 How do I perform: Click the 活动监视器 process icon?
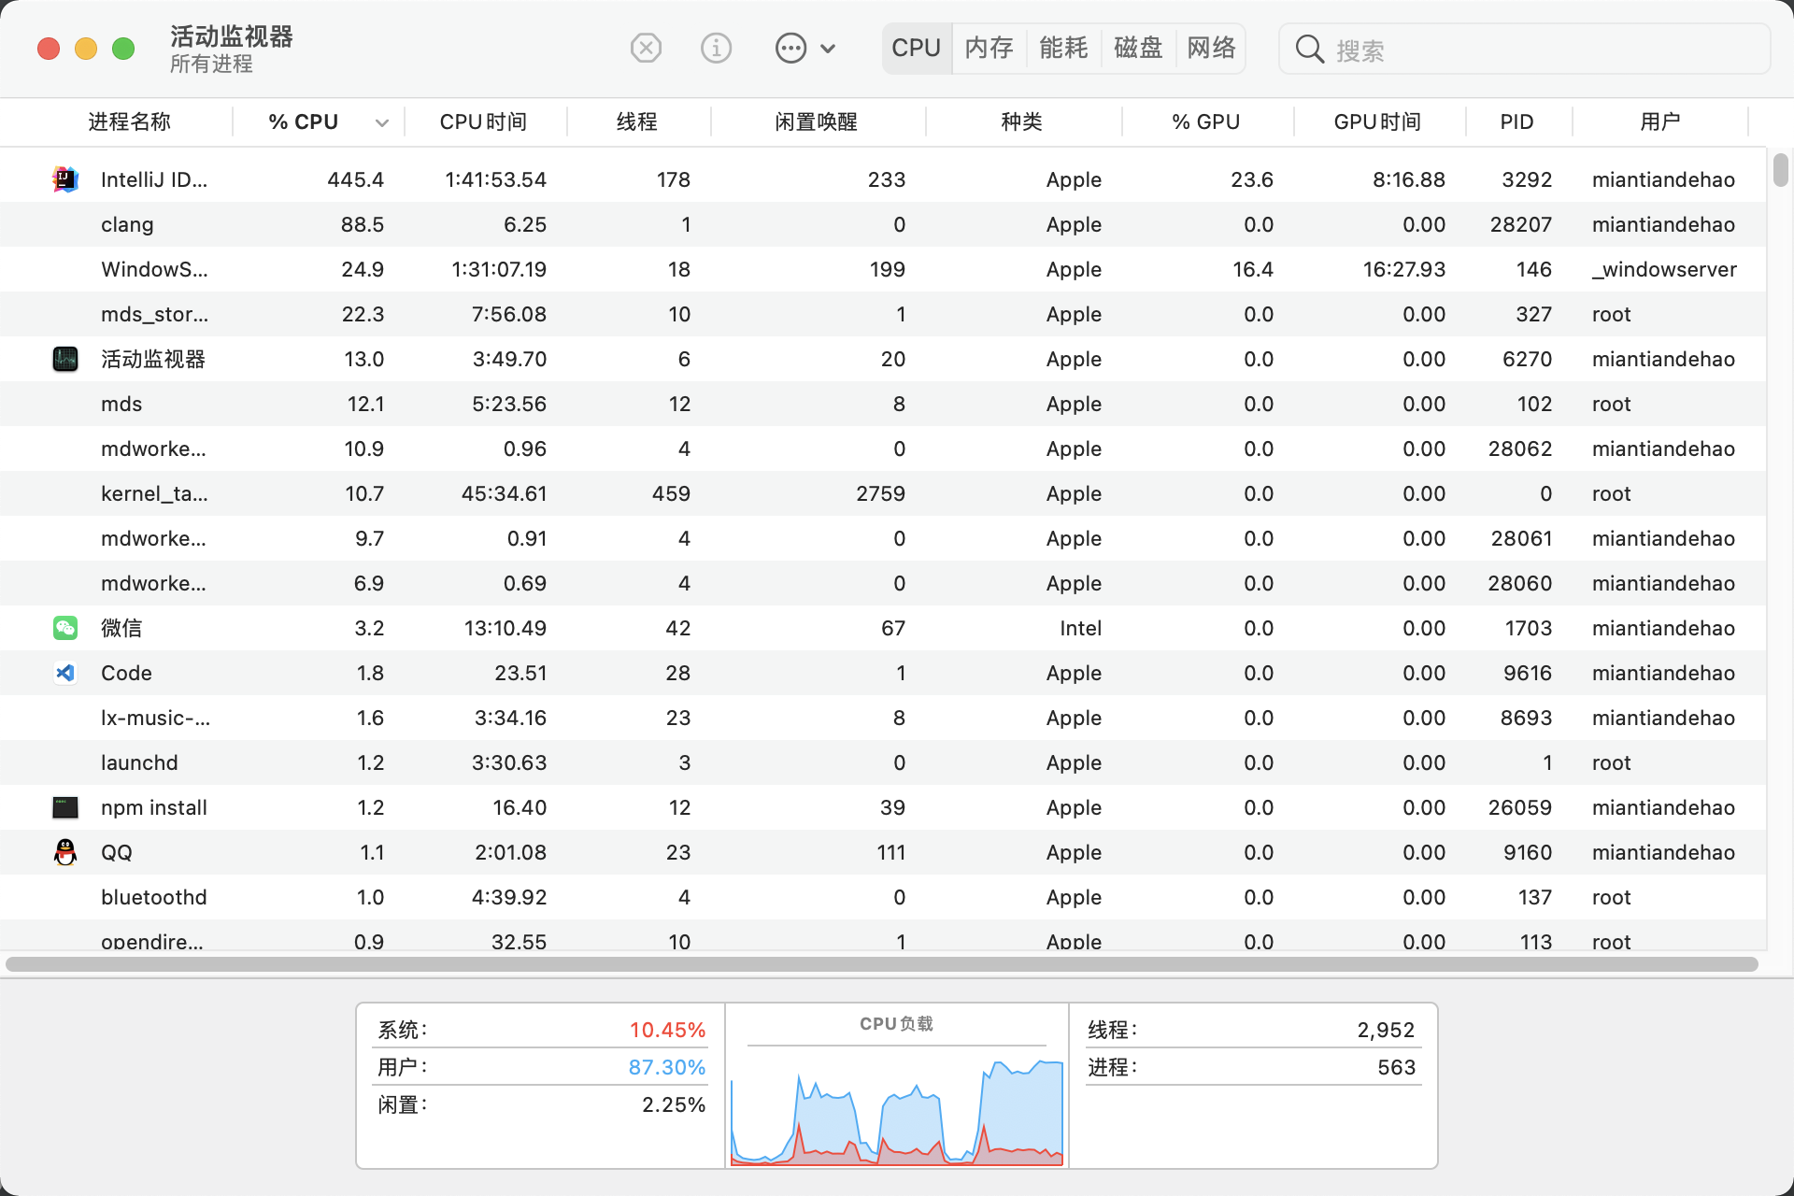(65, 359)
